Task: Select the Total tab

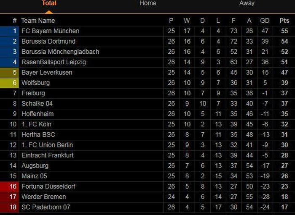Action: point(49,3)
